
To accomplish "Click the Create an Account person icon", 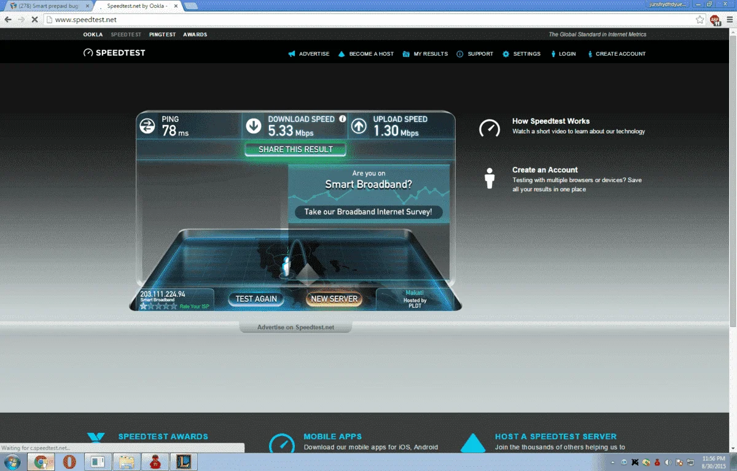I will pyautogui.click(x=489, y=178).
